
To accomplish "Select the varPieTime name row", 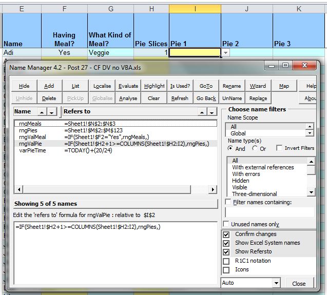I will pyautogui.click(x=116, y=150).
